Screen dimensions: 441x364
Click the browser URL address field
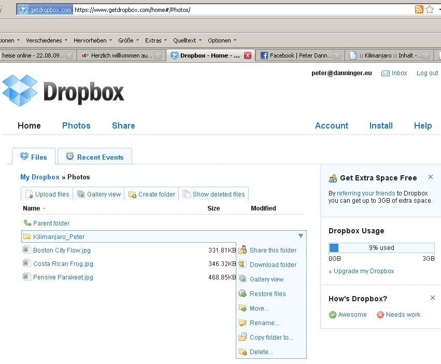tap(243, 10)
